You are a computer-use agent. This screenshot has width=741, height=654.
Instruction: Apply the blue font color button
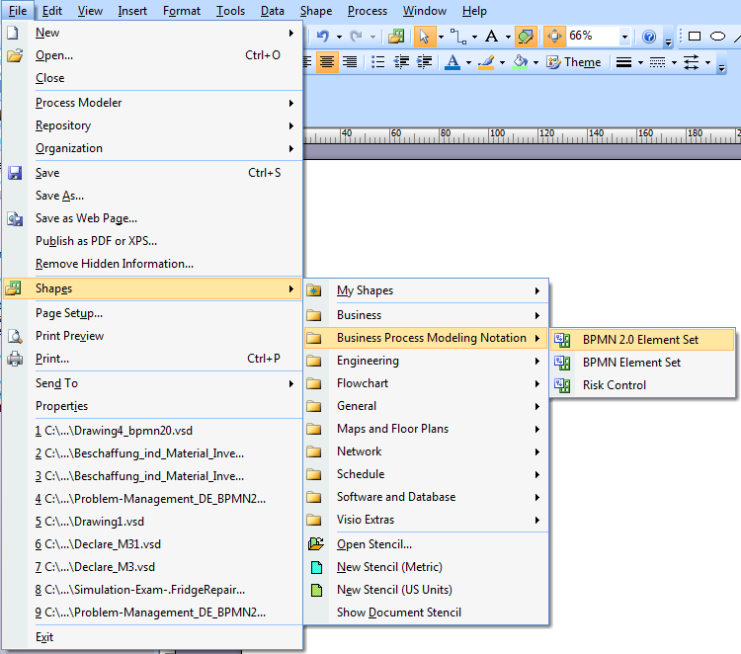point(453,62)
